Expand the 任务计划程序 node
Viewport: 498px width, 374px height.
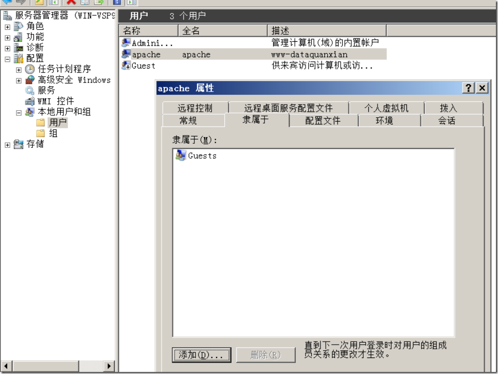pyautogui.click(x=19, y=70)
